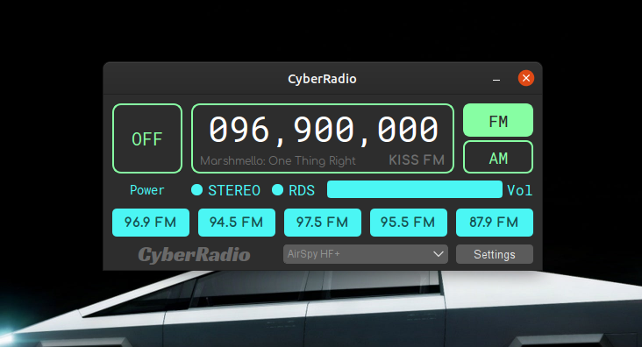Turn off the radio with OFF button
Image resolution: width=642 pixels, height=347 pixels.
point(147,138)
